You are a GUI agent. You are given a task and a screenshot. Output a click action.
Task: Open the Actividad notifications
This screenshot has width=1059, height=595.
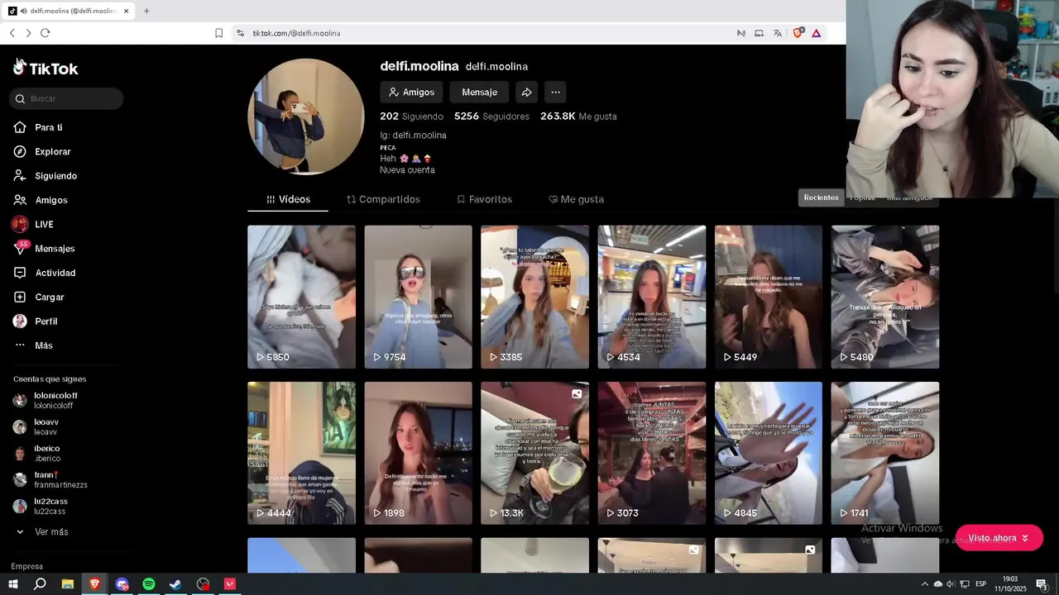55,273
